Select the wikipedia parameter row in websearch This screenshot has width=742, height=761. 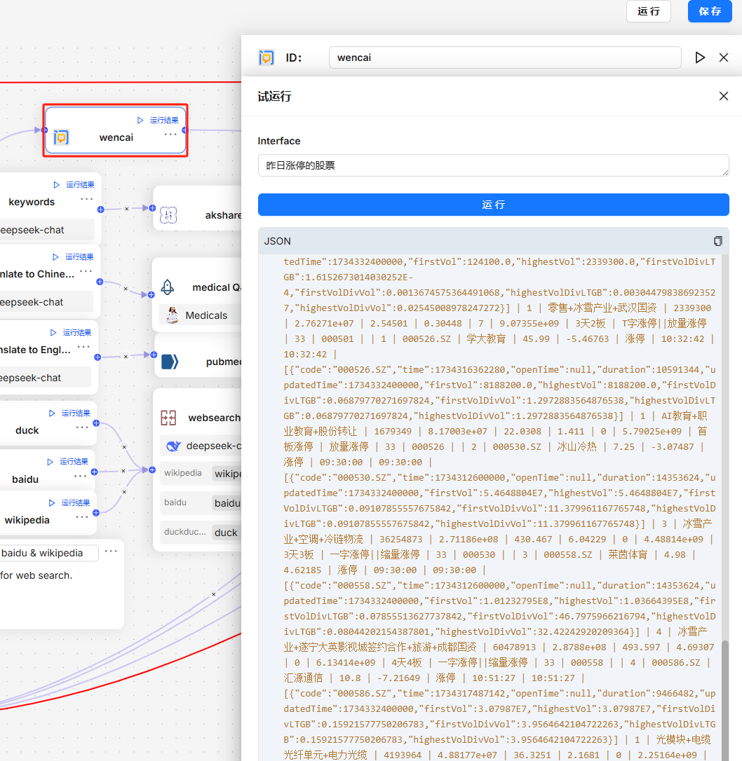click(201, 473)
